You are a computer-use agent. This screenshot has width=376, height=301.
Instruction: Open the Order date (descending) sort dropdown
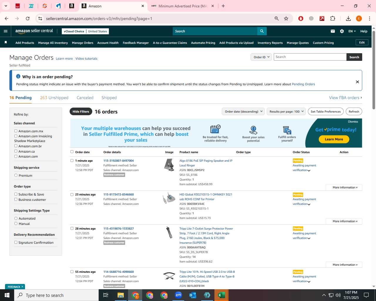click(x=243, y=111)
